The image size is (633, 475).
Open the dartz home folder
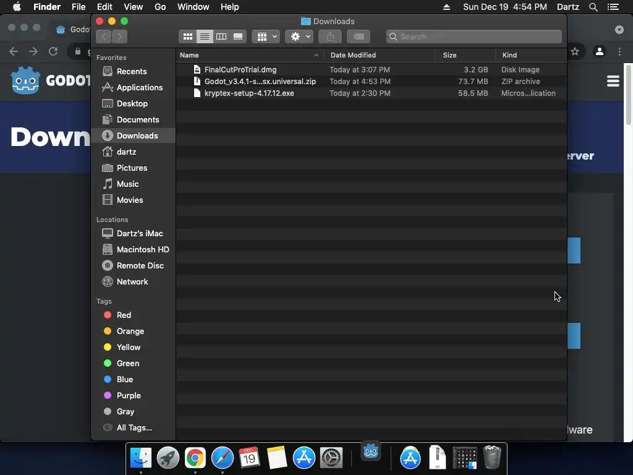pyautogui.click(x=133, y=152)
